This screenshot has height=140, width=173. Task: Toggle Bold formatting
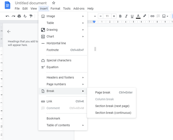[120, 16]
